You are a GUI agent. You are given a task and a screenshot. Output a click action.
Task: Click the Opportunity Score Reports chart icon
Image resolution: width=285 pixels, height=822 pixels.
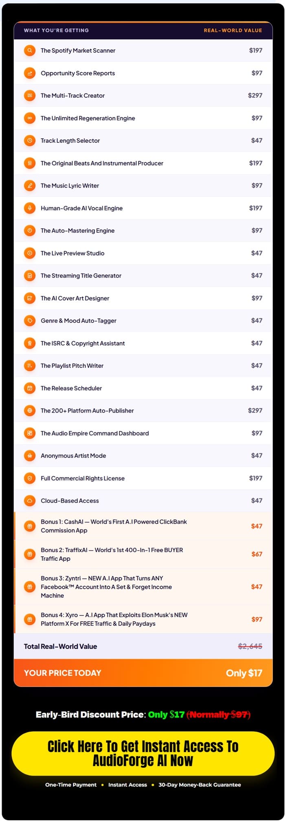30,73
